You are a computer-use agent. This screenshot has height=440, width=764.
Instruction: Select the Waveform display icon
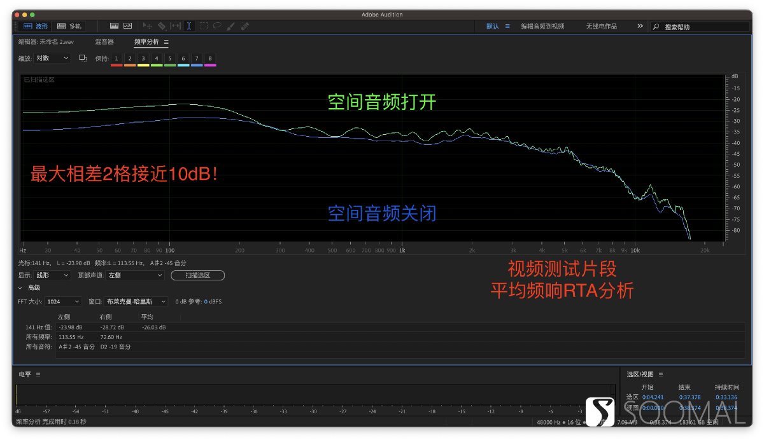(x=115, y=26)
